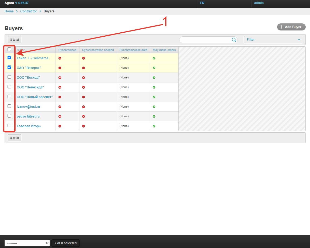This screenshot has height=248, width=310.
Task: Click red Synchronization needed icon for ООО "Восход"
Action: tap(83, 78)
